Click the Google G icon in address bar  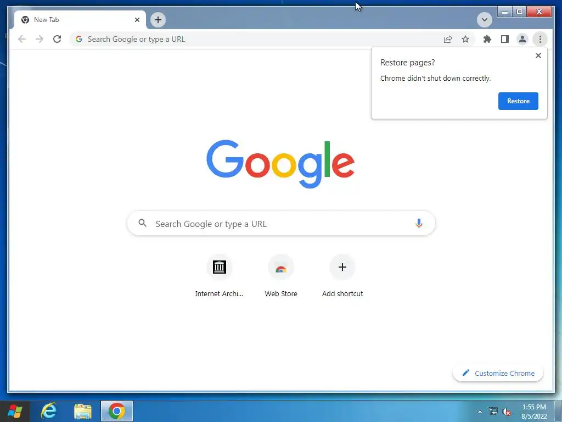tap(79, 39)
